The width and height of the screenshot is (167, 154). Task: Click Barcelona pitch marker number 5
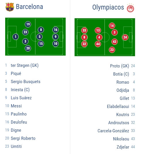tap(39, 37)
